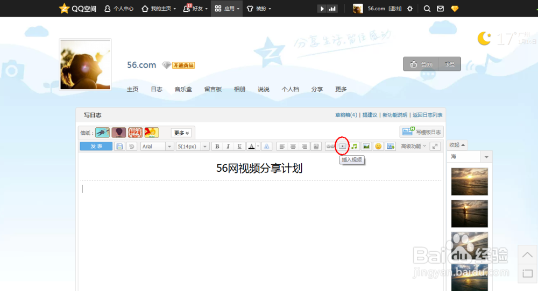The width and height of the screenshot is (538, 291).
Task: Expand the 高级功能 advanced features menu
Action: pyautogui.click(x=413, y=146)
